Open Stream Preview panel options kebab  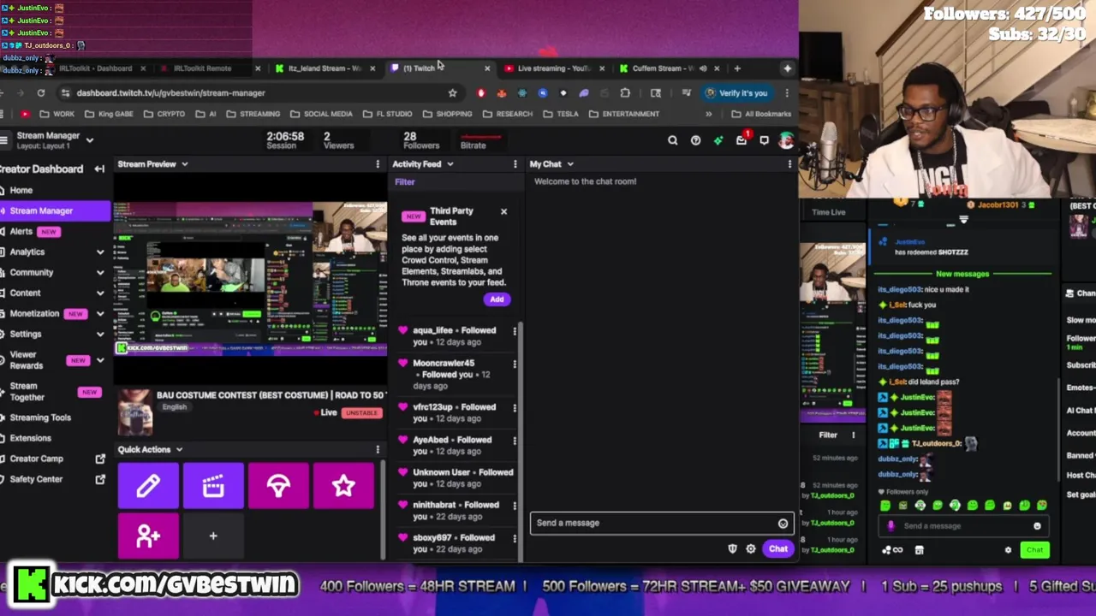coord(378,164)
